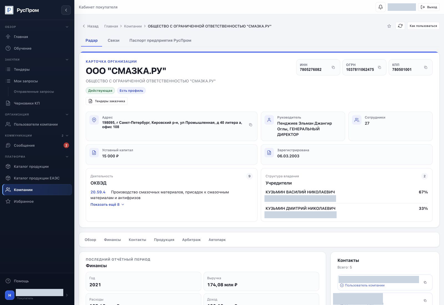Jump to the Финансы section tab
This screenshot has height=305, width=444.
pos(112,240)
